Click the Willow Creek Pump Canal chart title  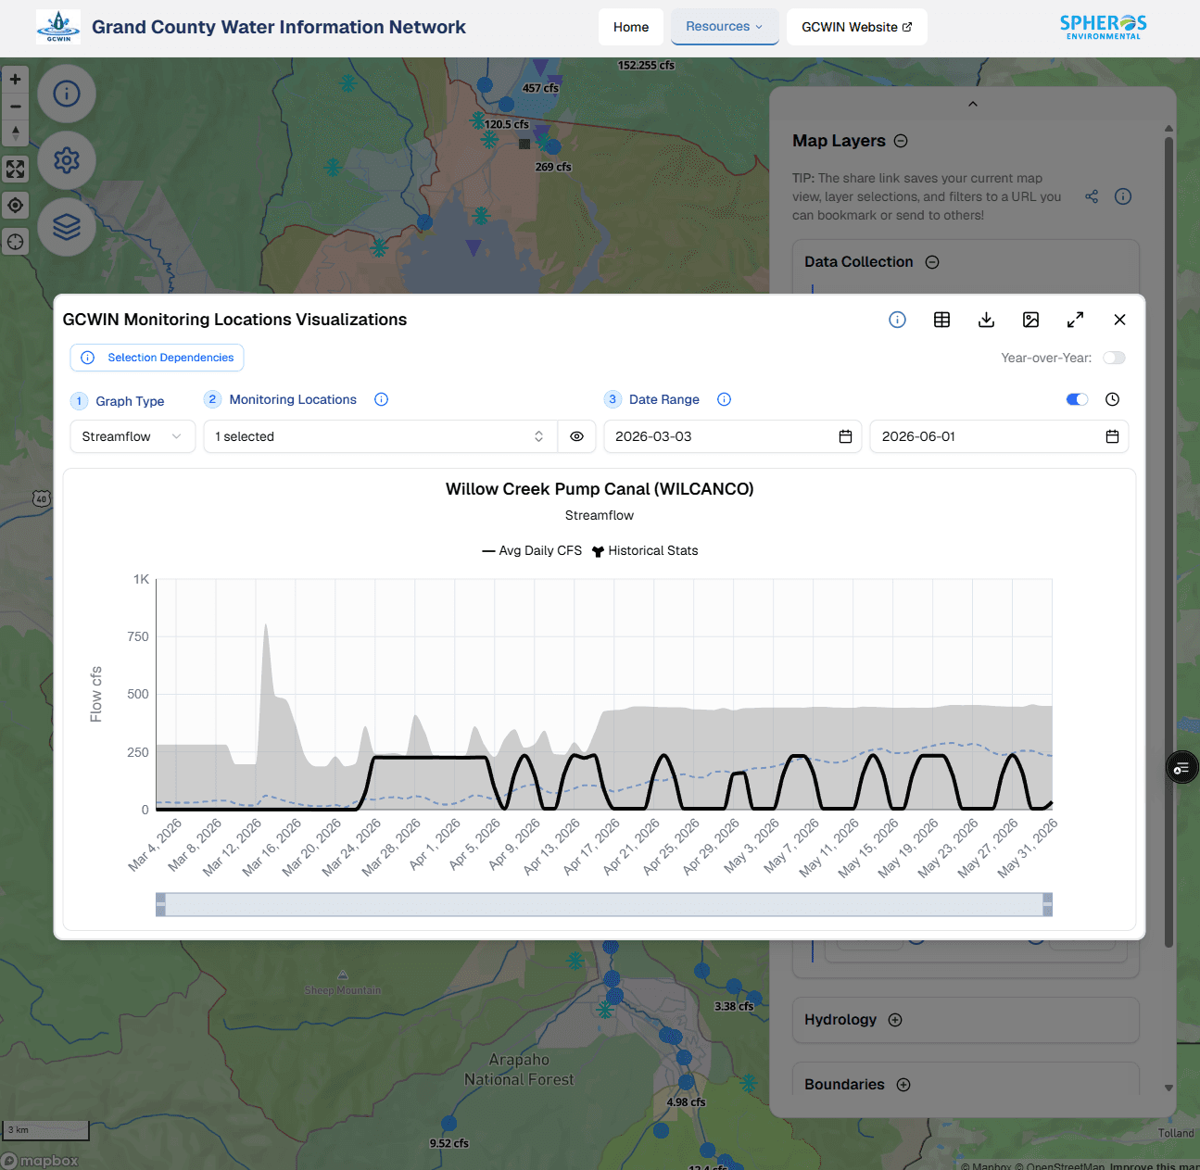point(600,489)
